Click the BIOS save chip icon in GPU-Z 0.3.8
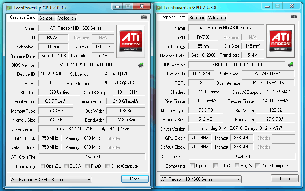 point(291,65)
